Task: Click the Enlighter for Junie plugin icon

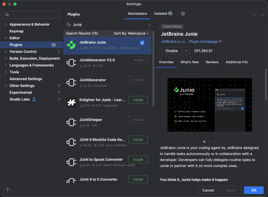Action: 71,102
